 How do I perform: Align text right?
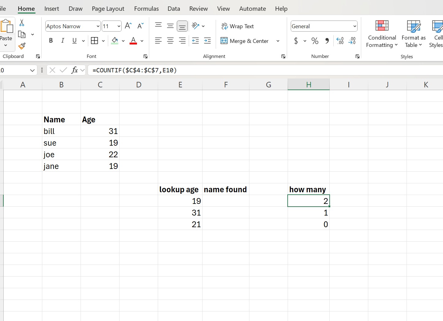(x=182, y=40)
